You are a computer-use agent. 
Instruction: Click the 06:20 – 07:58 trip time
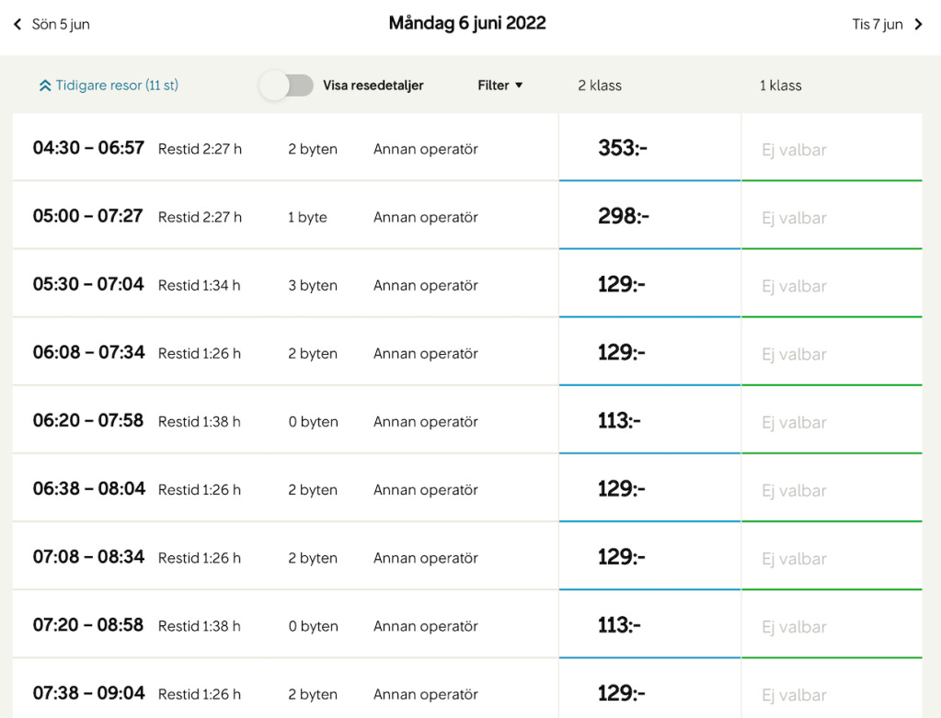pyautogui.click(x=88, y=420)
